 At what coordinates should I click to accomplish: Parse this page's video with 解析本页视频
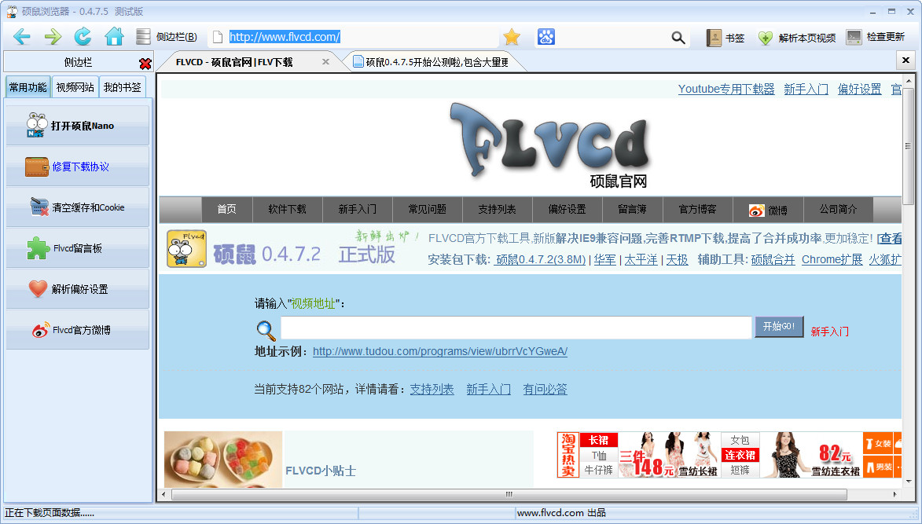pos(797,38)
